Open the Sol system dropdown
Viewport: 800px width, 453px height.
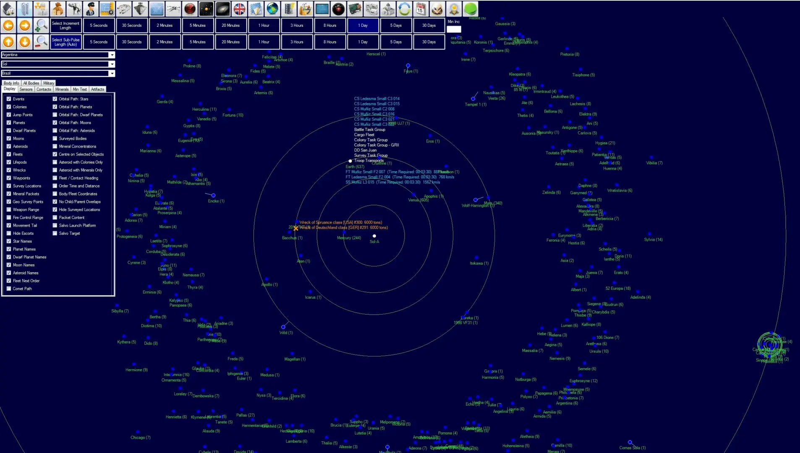[x=112, y=64]
